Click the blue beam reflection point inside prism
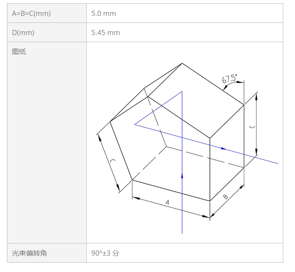 click(x=135, y=124)
